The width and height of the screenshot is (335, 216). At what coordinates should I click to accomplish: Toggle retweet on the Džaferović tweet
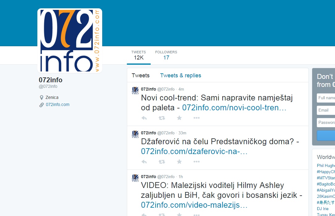(161, 161)
